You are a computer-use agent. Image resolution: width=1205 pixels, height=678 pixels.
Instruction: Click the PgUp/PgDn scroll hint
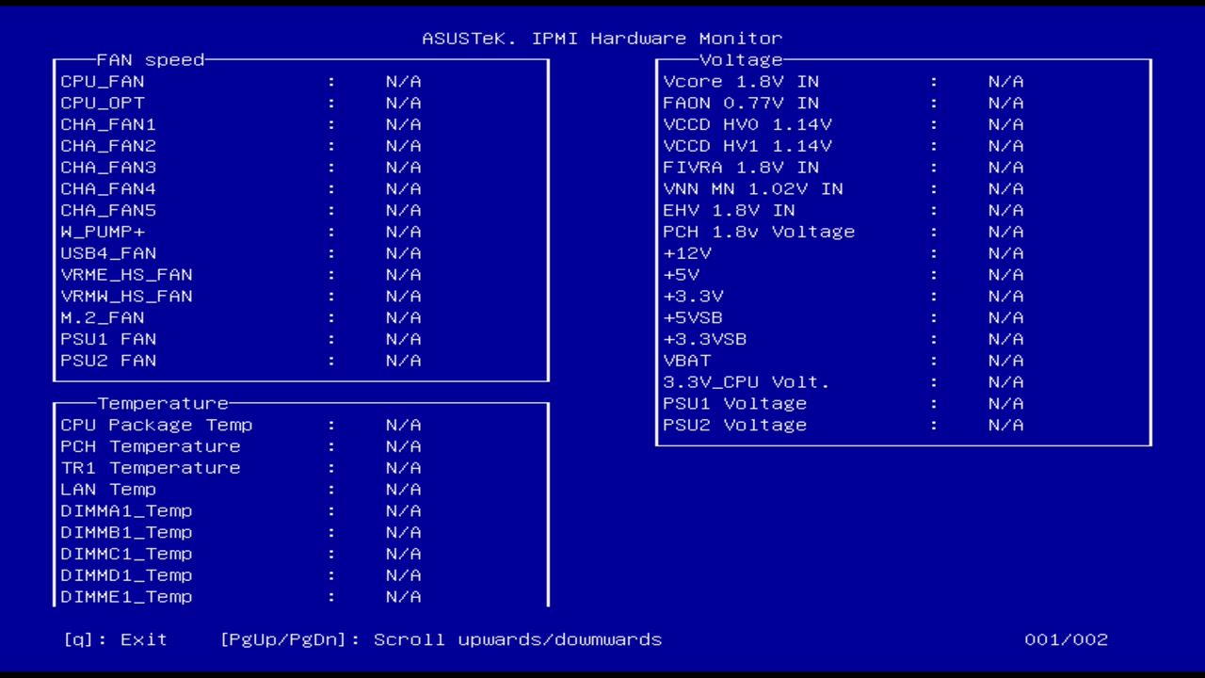click(441, 639)
